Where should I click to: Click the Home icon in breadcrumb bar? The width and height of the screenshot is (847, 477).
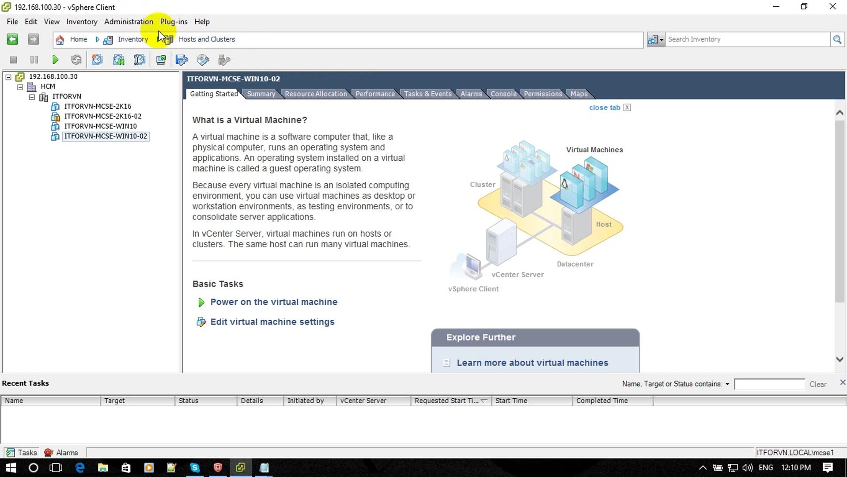pos(60,39)
